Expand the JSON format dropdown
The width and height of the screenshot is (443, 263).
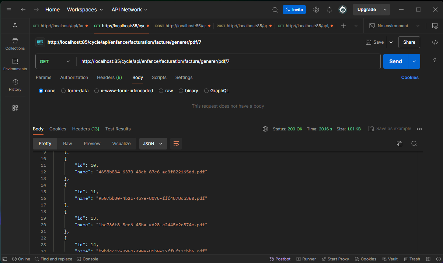(153, 144)
